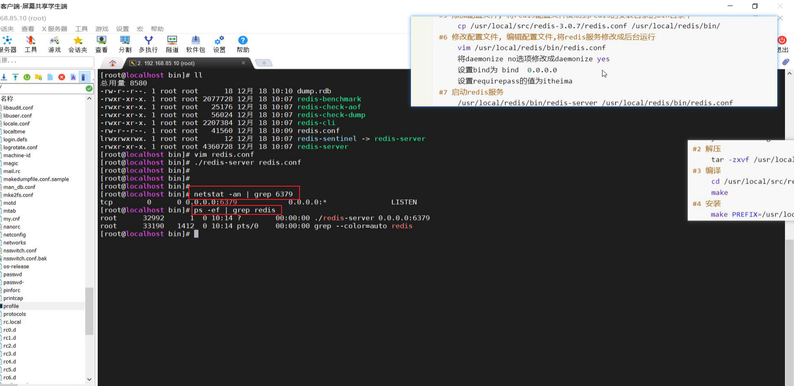The width and height of the screenshot is (794, 386).
Task: Click 'vim /usr/local/redis/bin/redis.conf' note line
Action: (x=531, y=48)
